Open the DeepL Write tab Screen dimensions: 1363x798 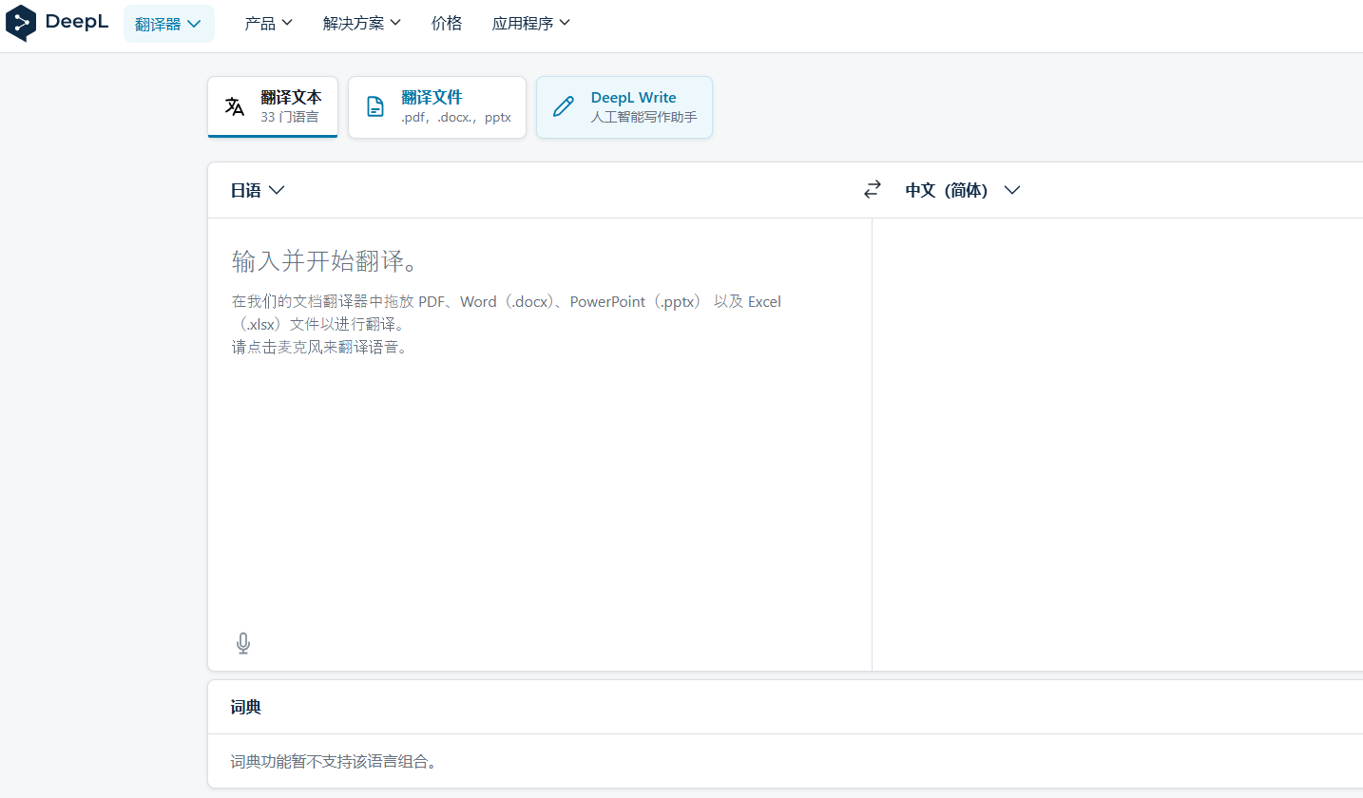(624, 107)
